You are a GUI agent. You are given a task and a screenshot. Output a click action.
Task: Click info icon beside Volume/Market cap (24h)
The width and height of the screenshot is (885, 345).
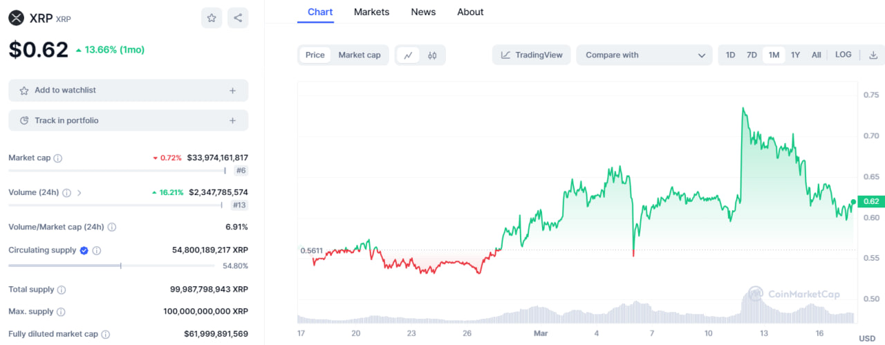[112, 227]
